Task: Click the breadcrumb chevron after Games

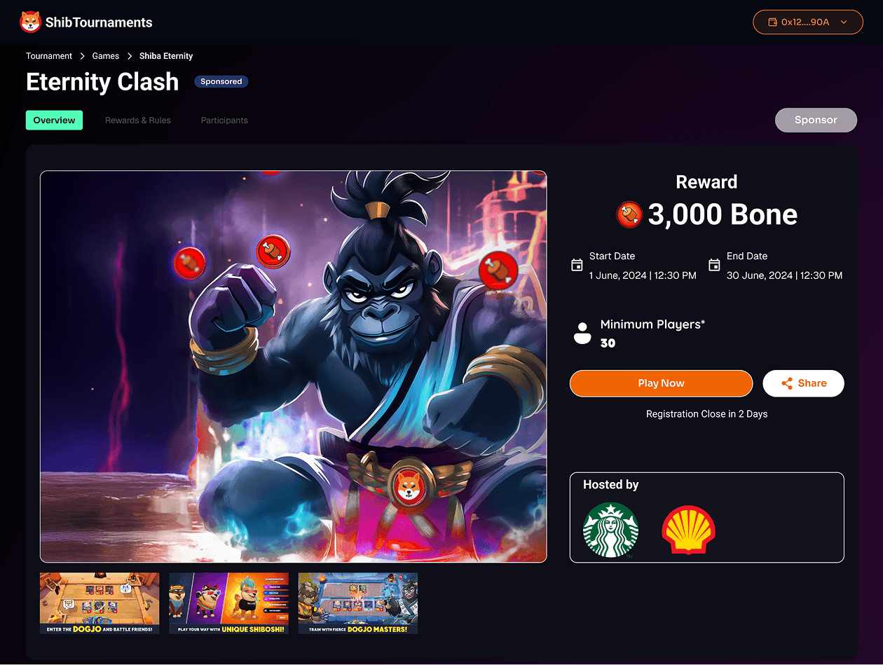Action: [x=130, y=56]
